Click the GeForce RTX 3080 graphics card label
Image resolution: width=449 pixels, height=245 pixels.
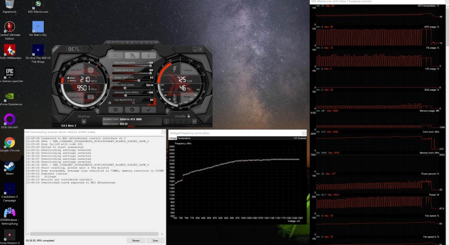(x=131, y=119)
